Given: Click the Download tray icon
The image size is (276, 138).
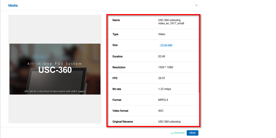Looking at the screenshot, I should (x=172, y=133).
